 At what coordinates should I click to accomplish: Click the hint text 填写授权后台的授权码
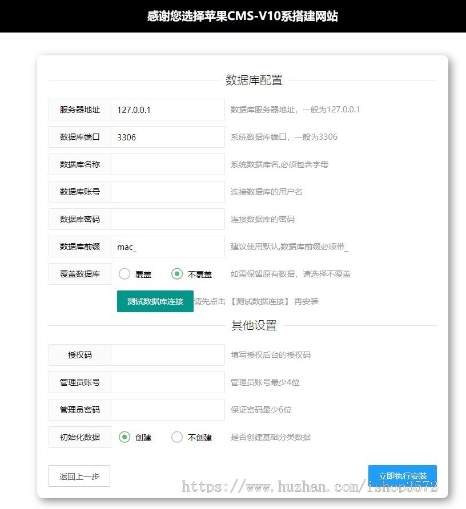[271, 355]
